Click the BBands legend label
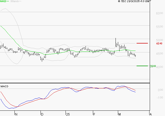The height and width of the screenshot is (116, 165). pos(14,2)
